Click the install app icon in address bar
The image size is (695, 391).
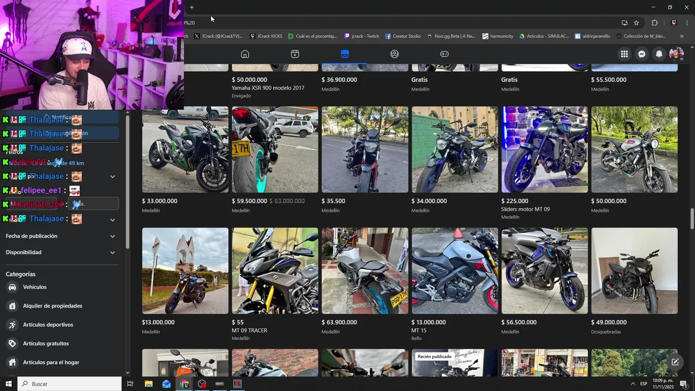624,23
